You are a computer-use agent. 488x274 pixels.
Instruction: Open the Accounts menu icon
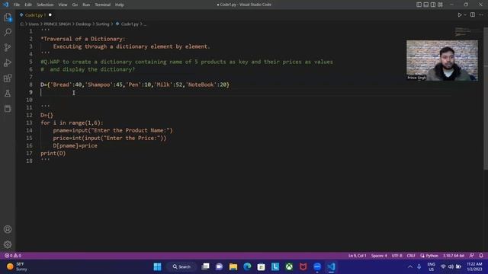(8, 229)
